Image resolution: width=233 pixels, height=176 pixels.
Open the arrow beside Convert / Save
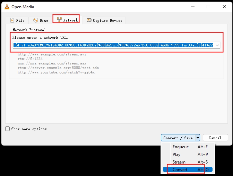click(198, 138)
